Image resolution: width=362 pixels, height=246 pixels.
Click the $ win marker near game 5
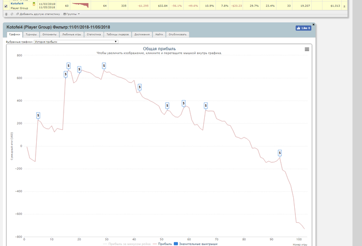point(38,115)
